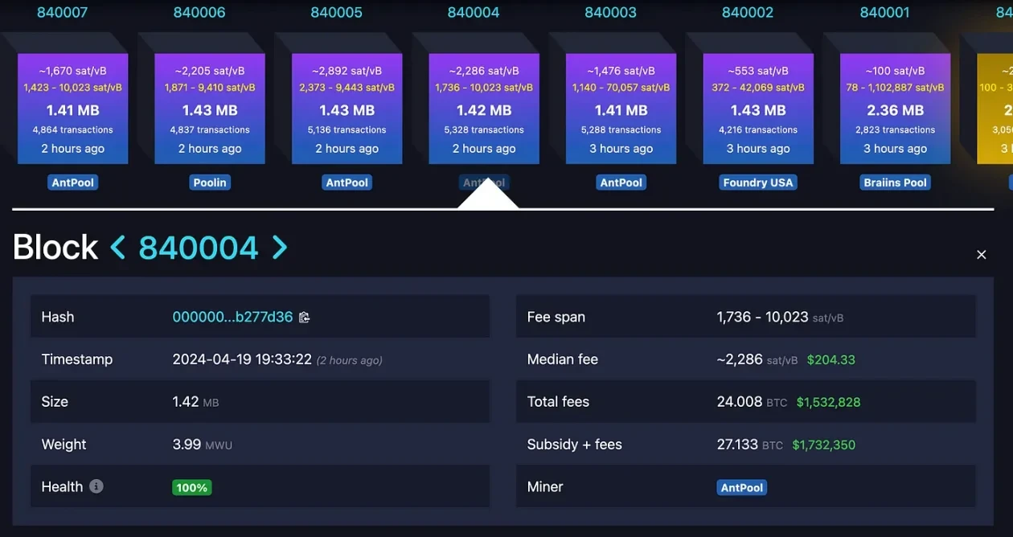Select the partially visible gold block
The image size is (1013, 537).
[995, 109]
